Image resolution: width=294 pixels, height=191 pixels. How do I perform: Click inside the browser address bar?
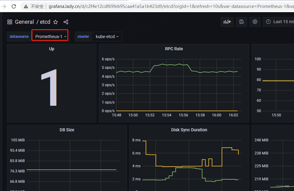pyautogui.click(x=122, y=6)
